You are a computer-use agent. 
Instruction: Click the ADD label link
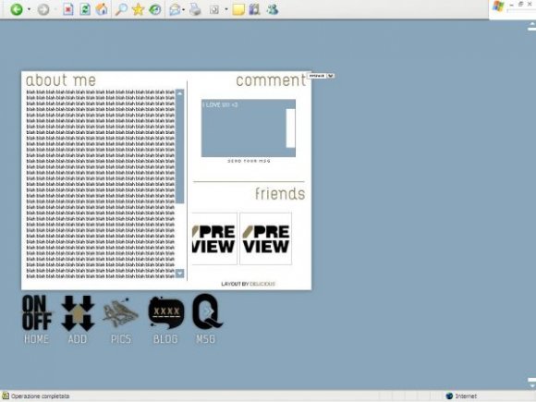coord(78,339)
